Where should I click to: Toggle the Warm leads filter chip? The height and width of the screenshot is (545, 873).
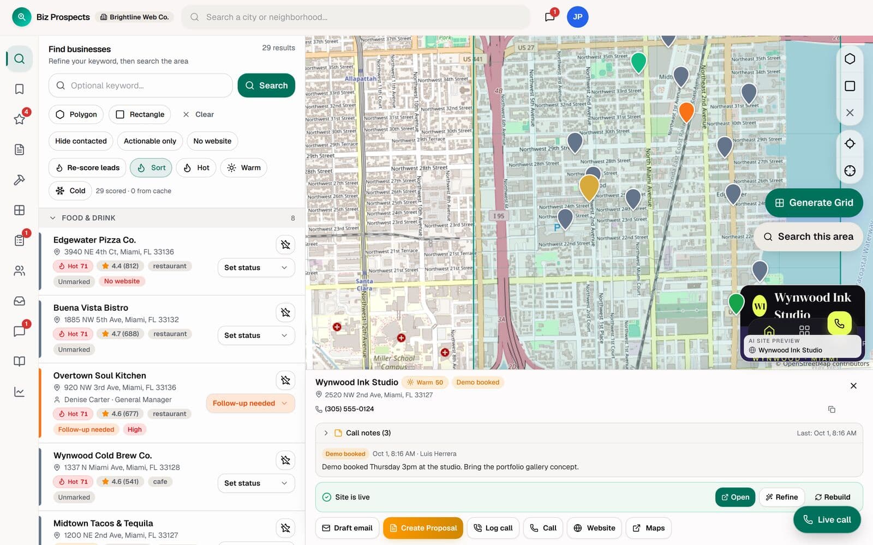pos(244,168)
